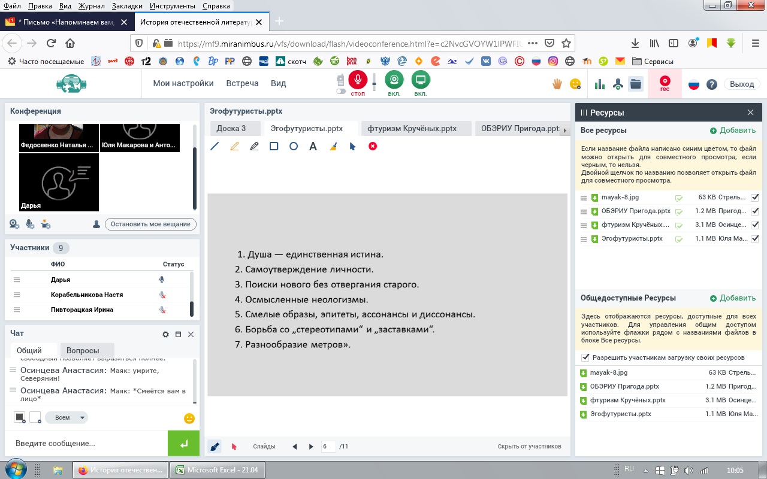Open chat settings gear icon
Viewport: 767px width, 479px height.
pos(166,334)
